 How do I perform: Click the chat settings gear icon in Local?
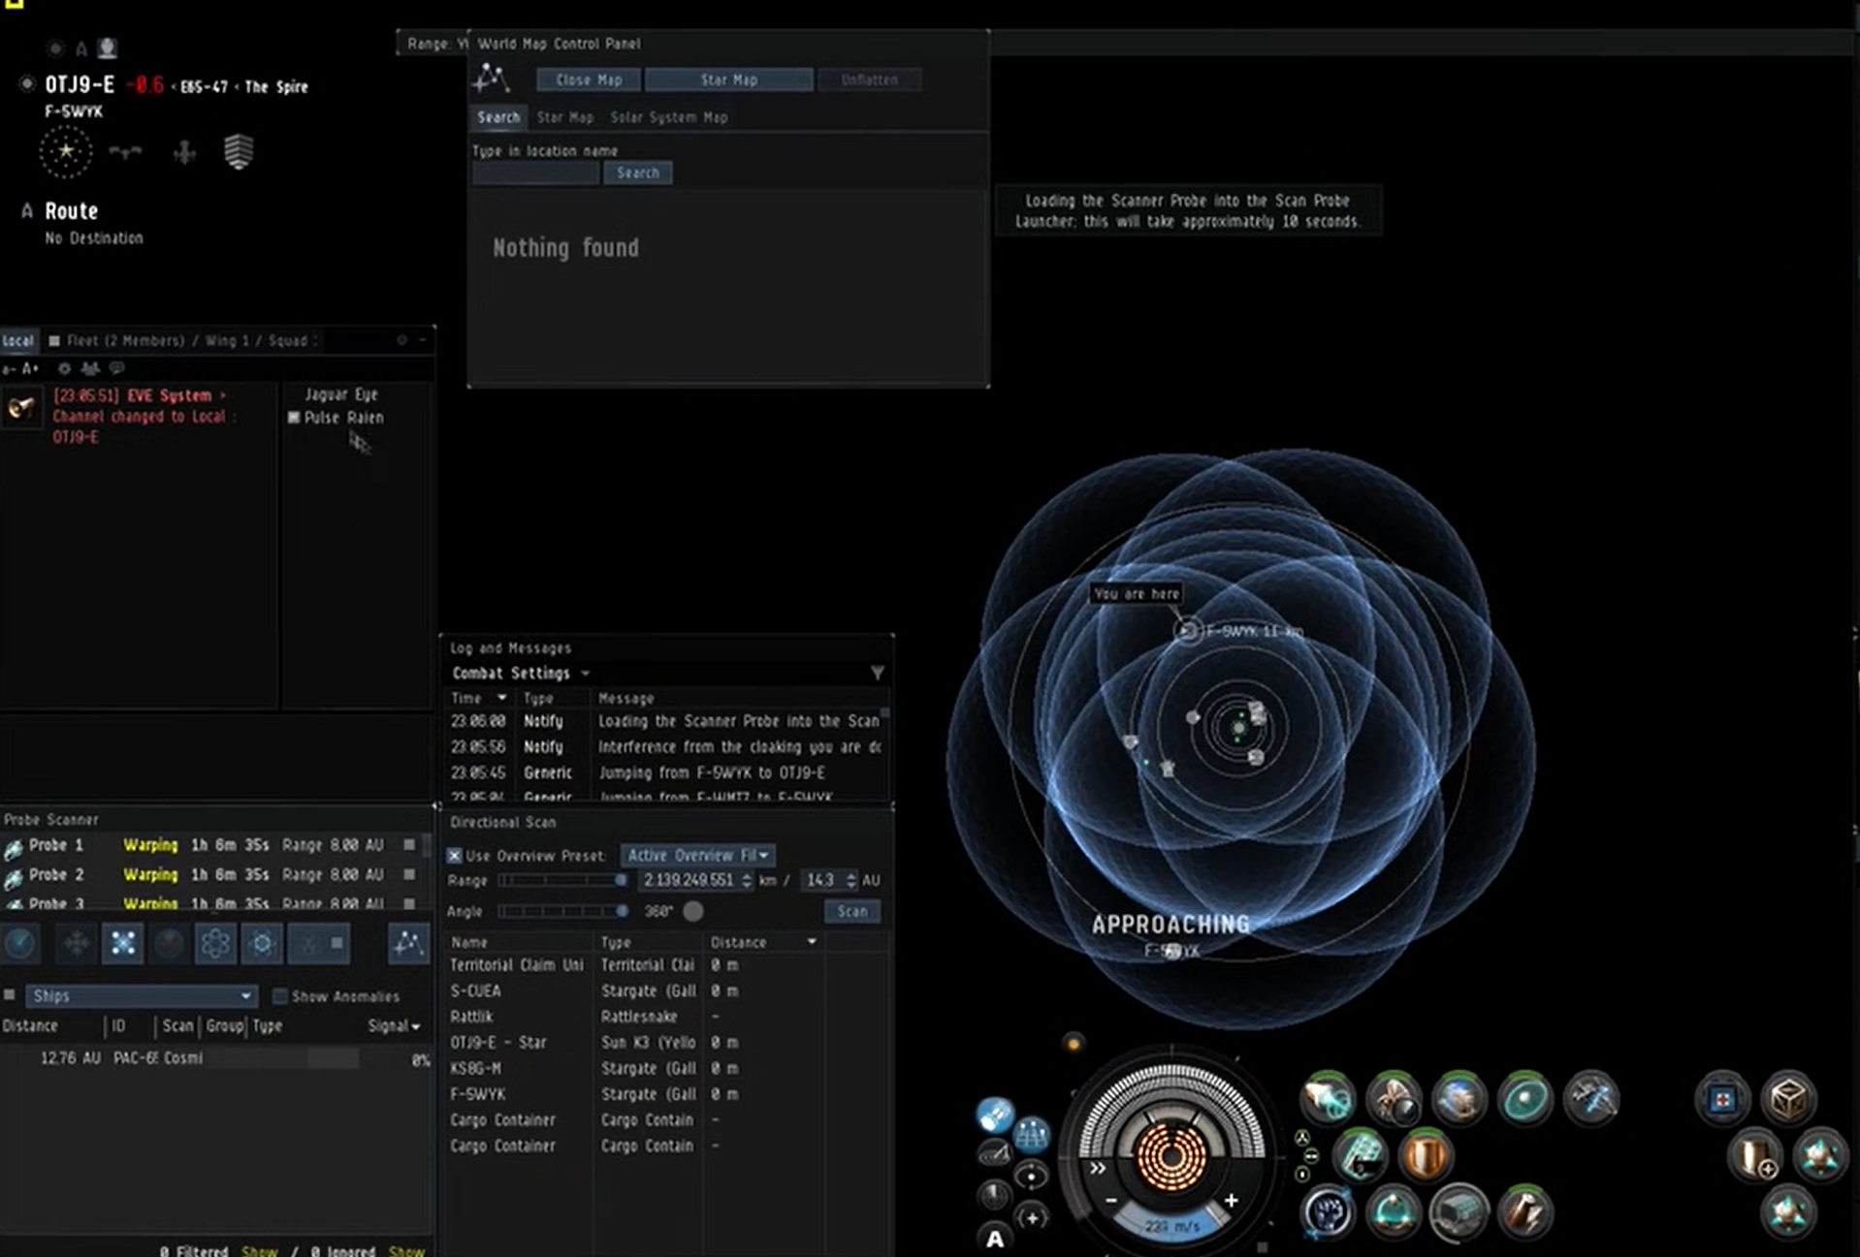(x=64, y=368)
